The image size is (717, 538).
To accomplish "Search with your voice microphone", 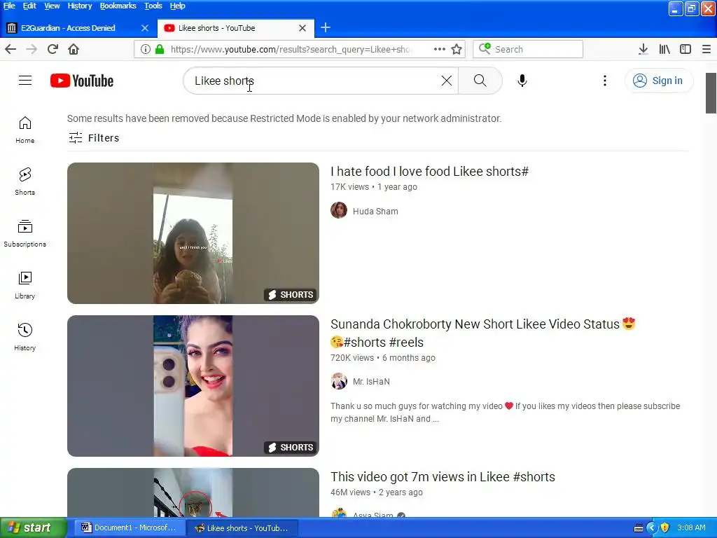I will (x=522, y=81).
